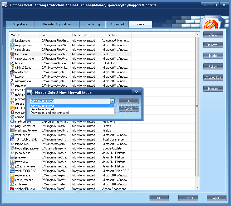Click the scrollbar up arrow
231x206 pixels.
tap(198, 34)
